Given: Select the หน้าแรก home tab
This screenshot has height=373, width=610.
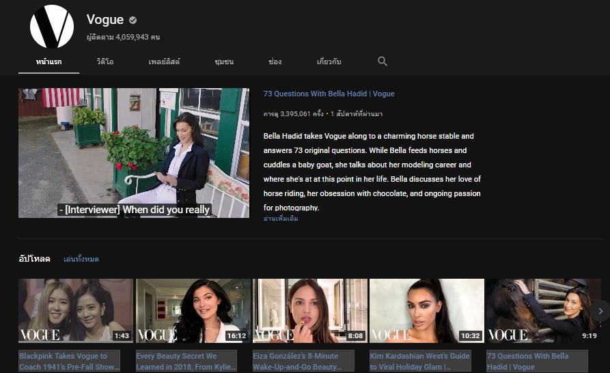Looking at the screenshot, I should click(x=48, y=61).
